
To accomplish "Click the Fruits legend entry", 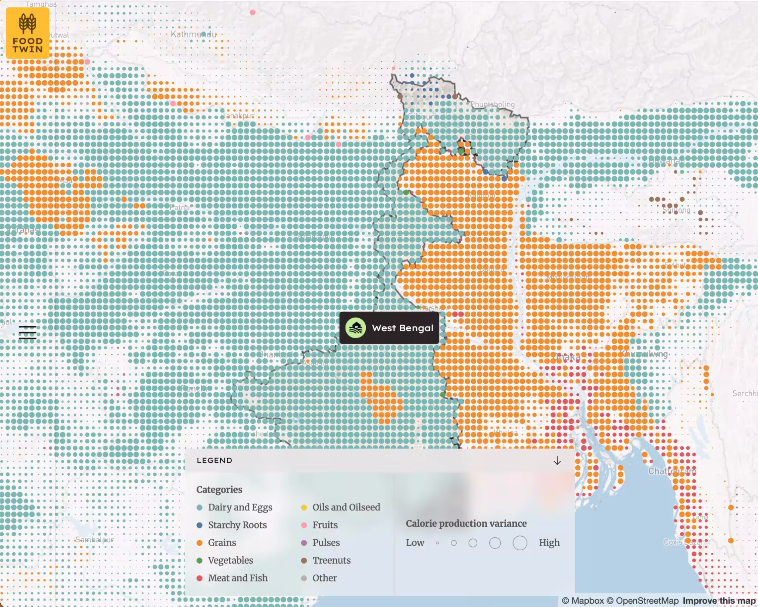I will click(325, 525).
